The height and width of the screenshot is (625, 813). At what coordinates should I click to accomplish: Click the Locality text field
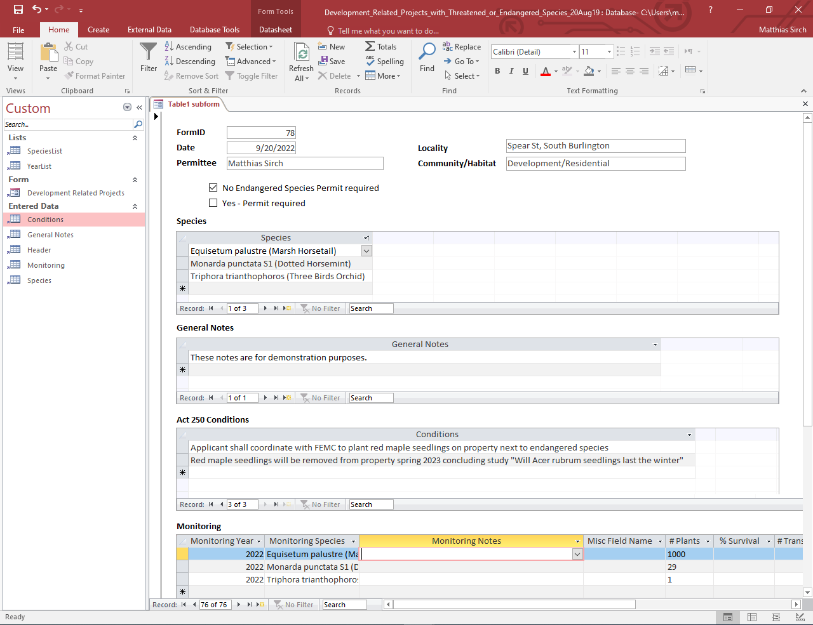tap(596, 146)
